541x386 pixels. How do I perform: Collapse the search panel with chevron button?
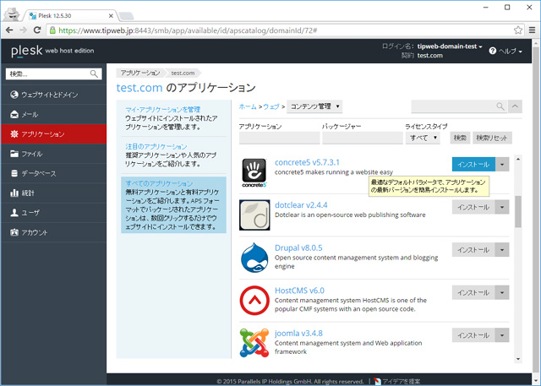coord(515,106)
